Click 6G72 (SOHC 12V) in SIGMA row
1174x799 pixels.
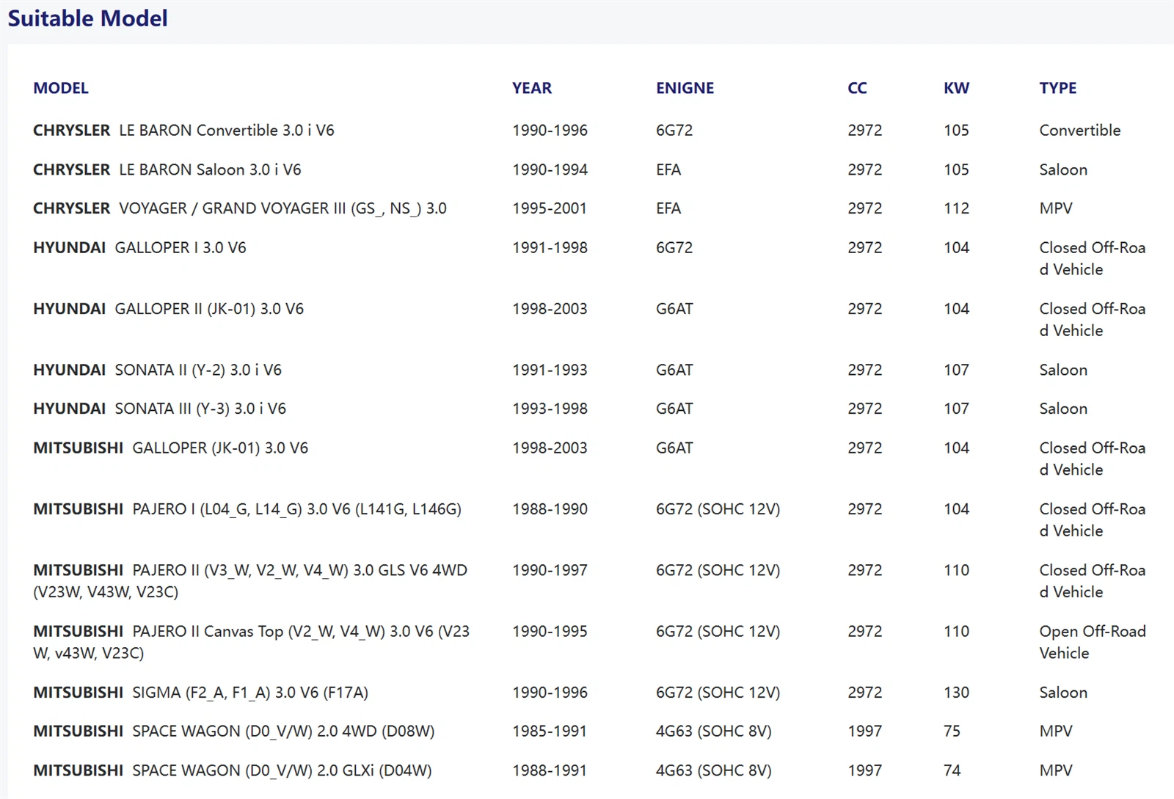(718, 693)
